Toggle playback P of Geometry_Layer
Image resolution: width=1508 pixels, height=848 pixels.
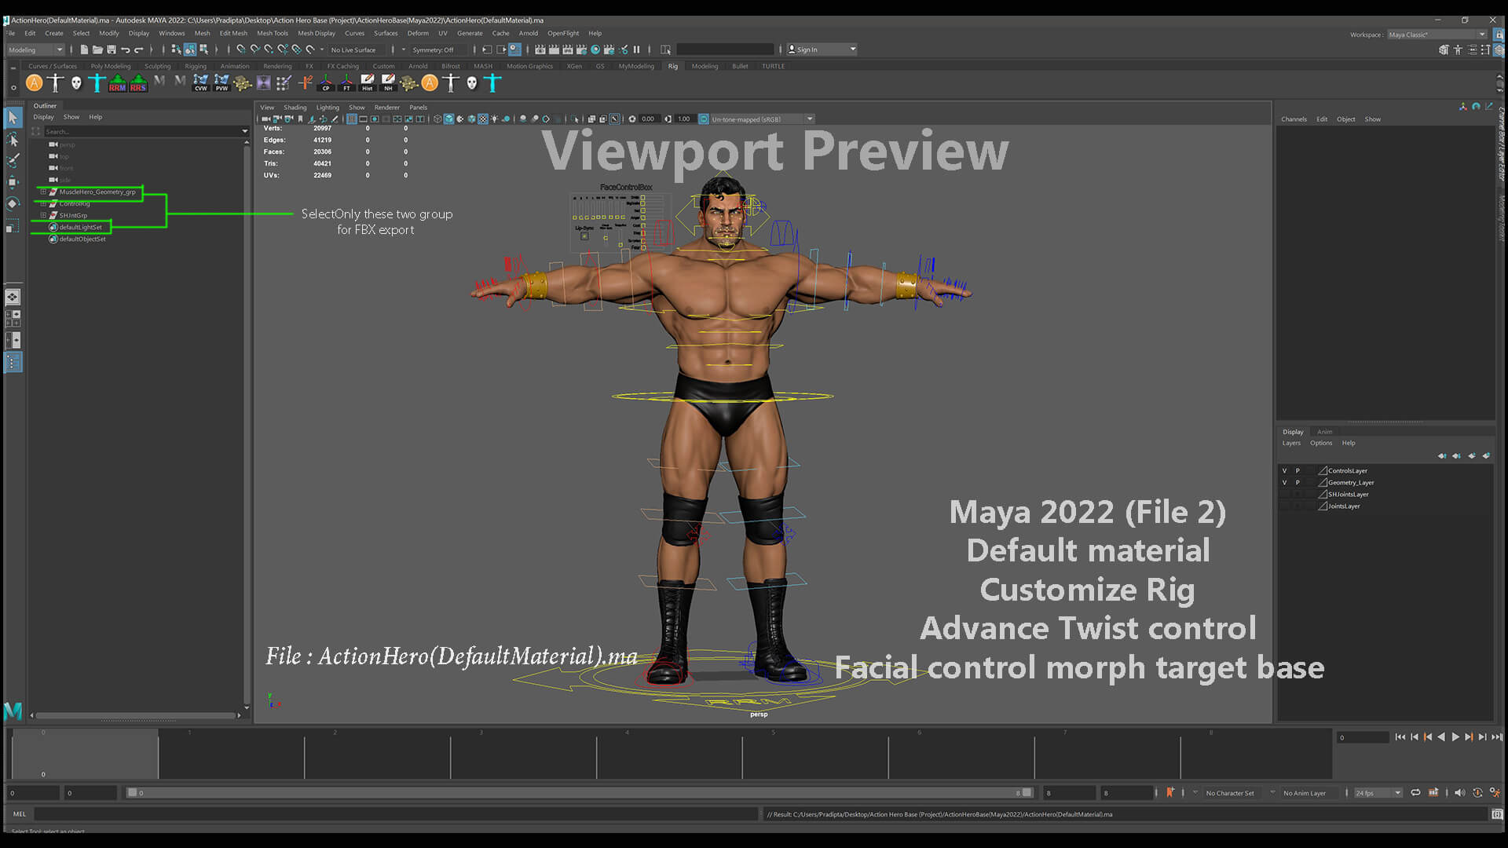click(1298, 483)
